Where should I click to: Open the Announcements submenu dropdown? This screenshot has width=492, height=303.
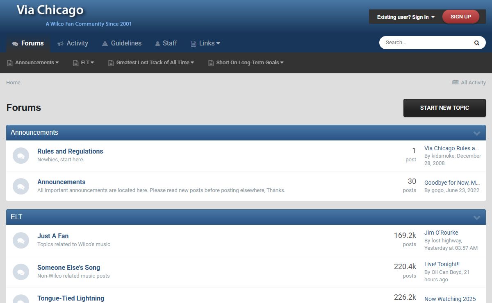coord(33,63)
